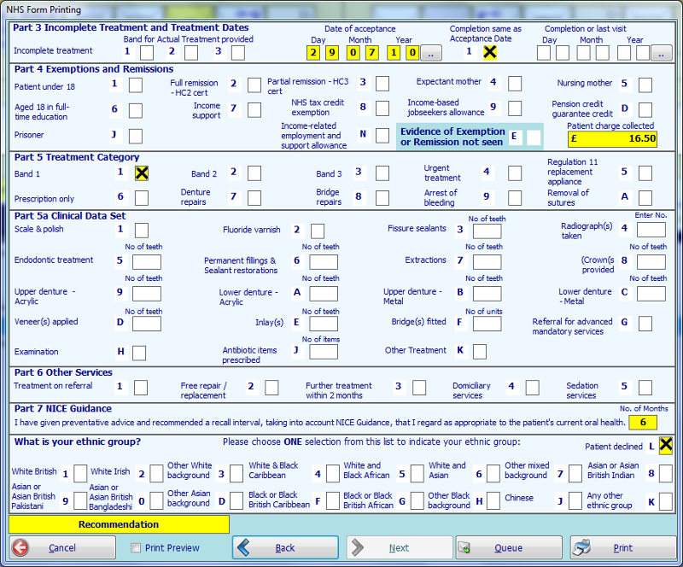Uncheck the Patient declined ethnic group box
This screenshot has width=683, height=567.
tap(666, 445)
